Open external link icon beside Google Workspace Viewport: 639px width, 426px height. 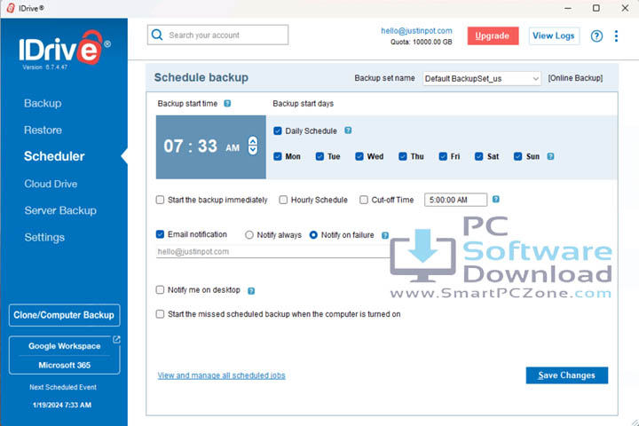[x=116, y=340]
